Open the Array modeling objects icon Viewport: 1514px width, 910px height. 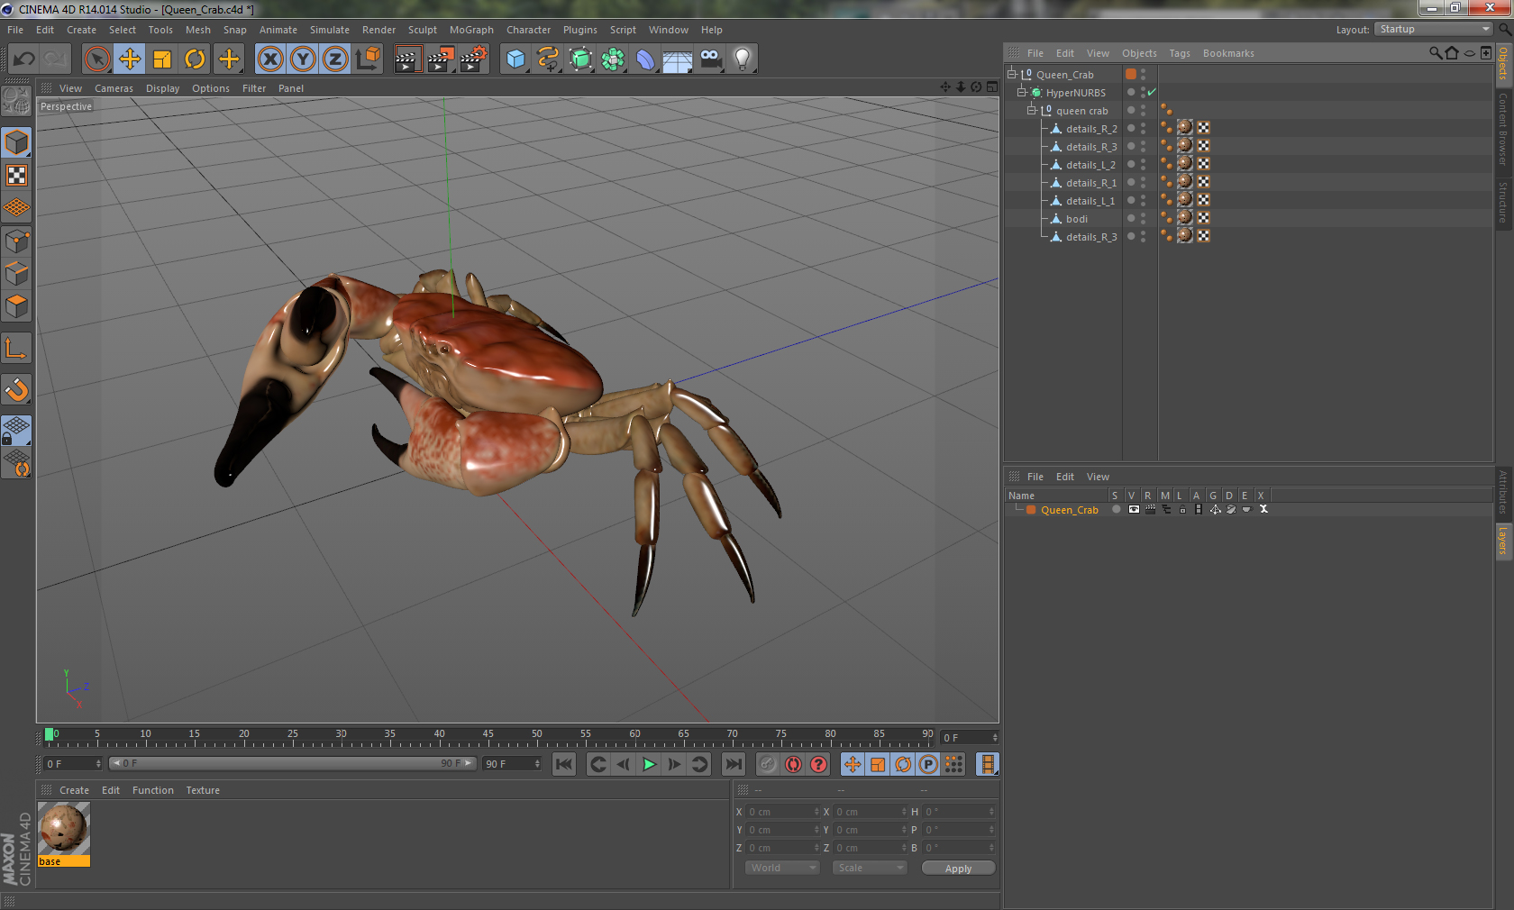pyautogui.click(x=614, y=59)
